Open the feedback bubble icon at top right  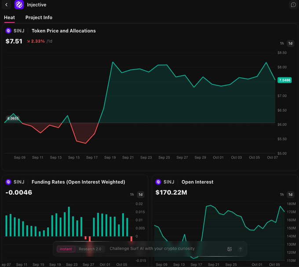click(x=293, y=4)
